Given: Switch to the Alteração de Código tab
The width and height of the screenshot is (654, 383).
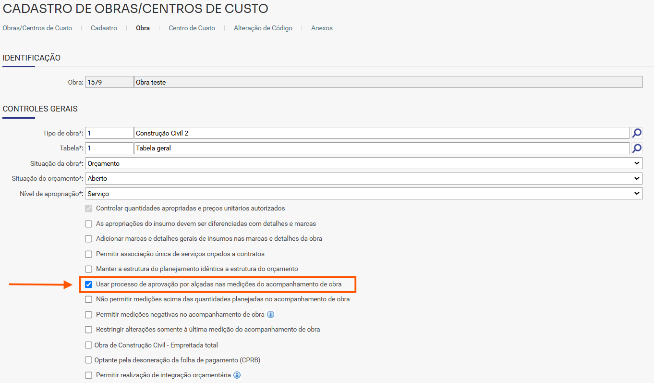Looking at the screenshot, I should point(263,28).
